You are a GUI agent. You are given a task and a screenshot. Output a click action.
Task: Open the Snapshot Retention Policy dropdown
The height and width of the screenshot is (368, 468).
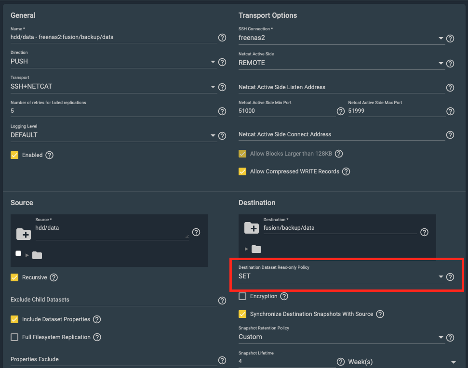pyautogui.click(x=341, y=337)
